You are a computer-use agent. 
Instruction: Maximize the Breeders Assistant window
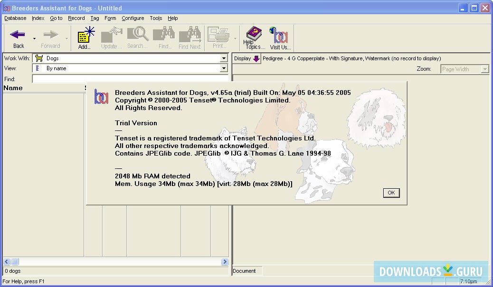click(x=474, y=8)
